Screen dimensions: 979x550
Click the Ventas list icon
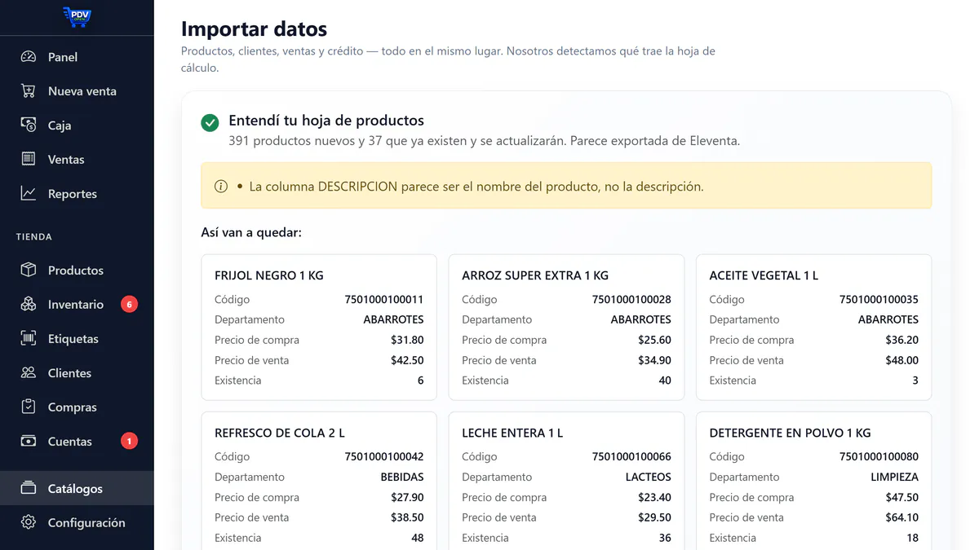29,160
